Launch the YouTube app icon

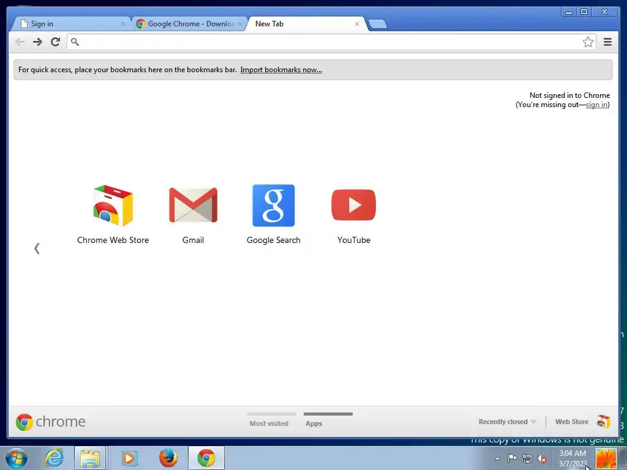(353, 204)
